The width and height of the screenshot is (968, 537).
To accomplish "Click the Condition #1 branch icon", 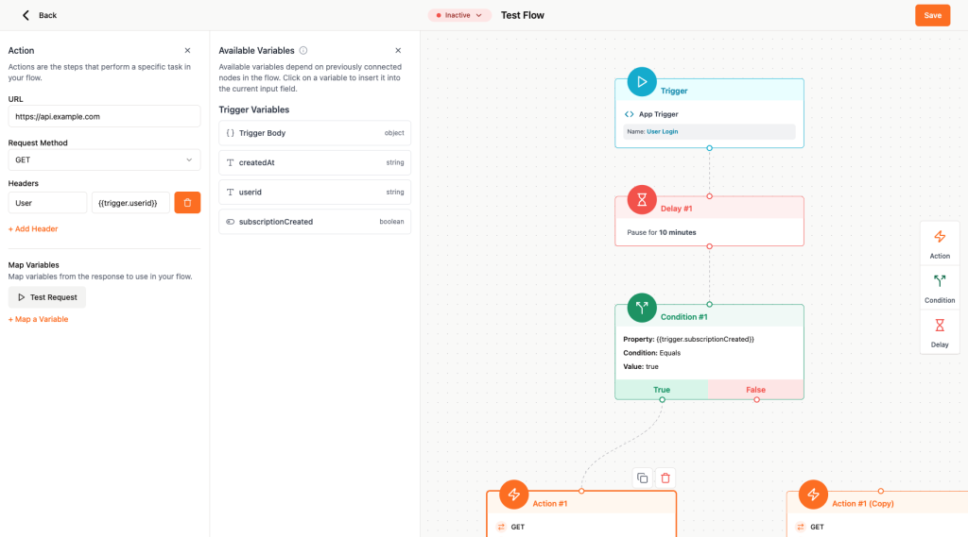I will [642, 308].
